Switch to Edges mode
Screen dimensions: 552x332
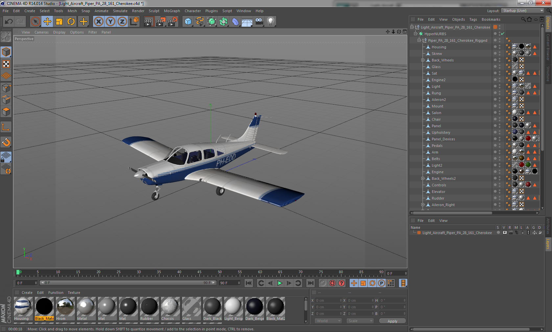pos(6,100)
